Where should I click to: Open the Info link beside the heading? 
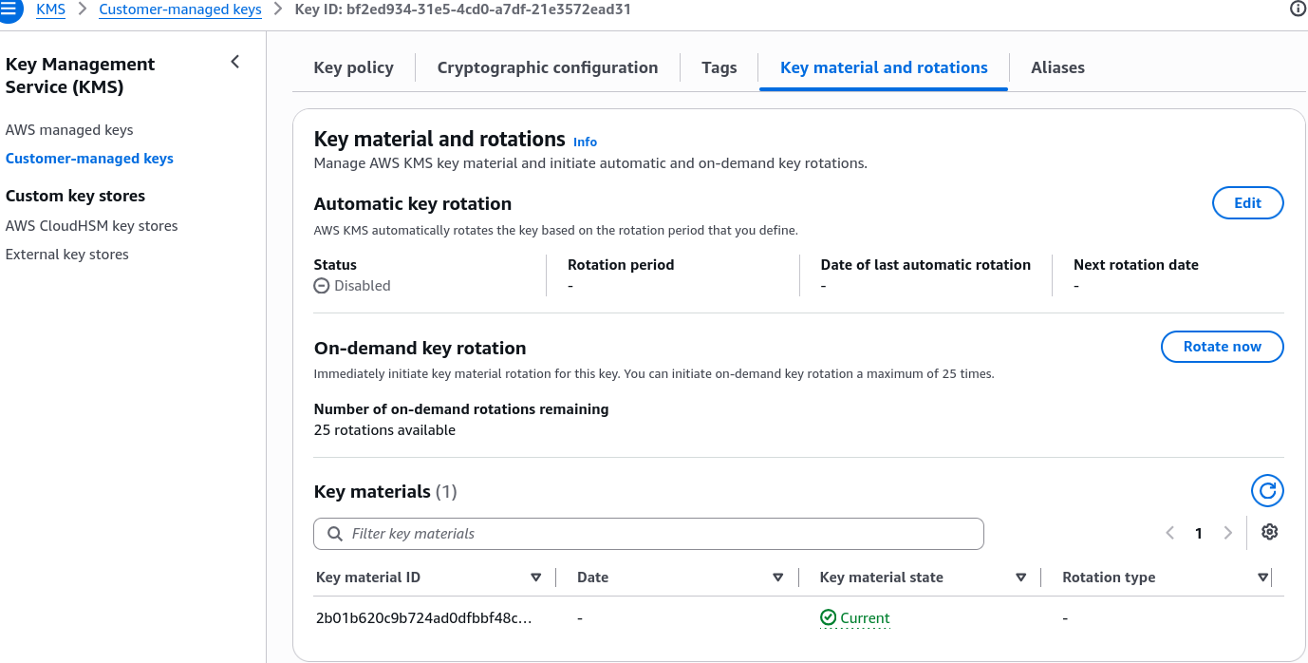click(x=585, y=142)
